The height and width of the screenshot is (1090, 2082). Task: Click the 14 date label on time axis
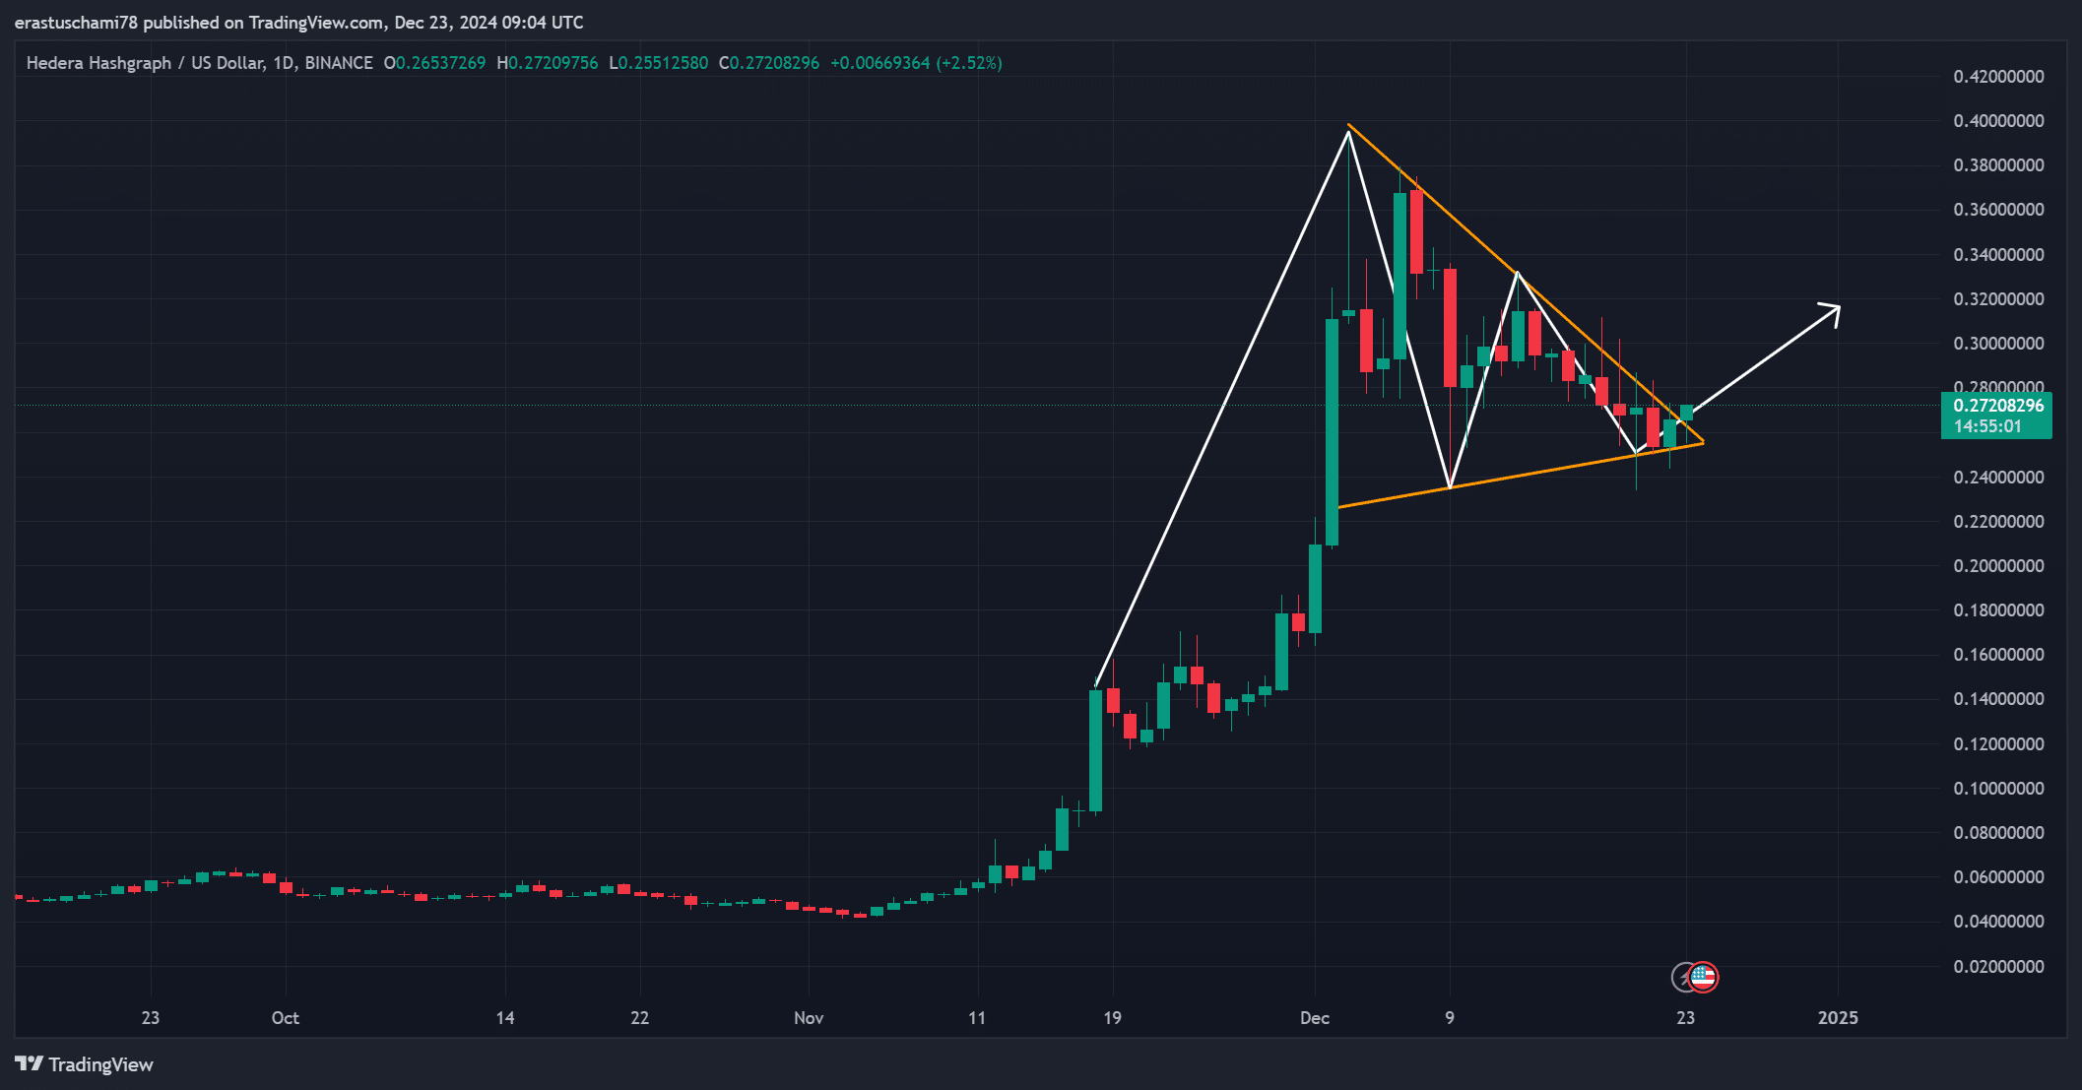(x=505, y=1018)
